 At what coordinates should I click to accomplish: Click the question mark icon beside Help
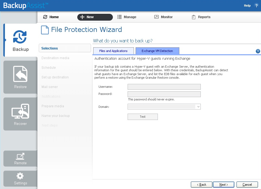coord(256,6)
